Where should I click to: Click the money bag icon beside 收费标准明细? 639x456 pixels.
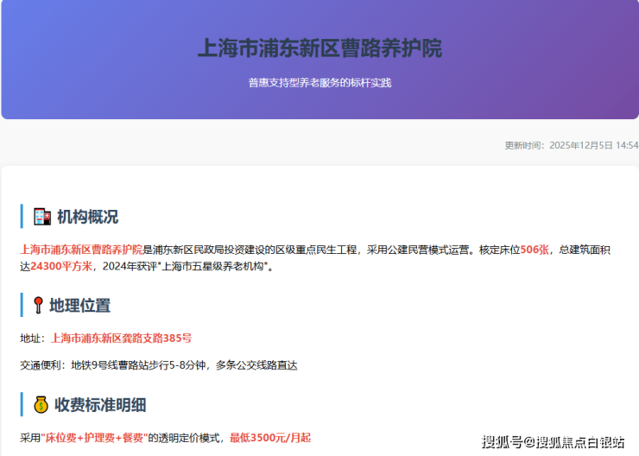[x=41, y=404]
